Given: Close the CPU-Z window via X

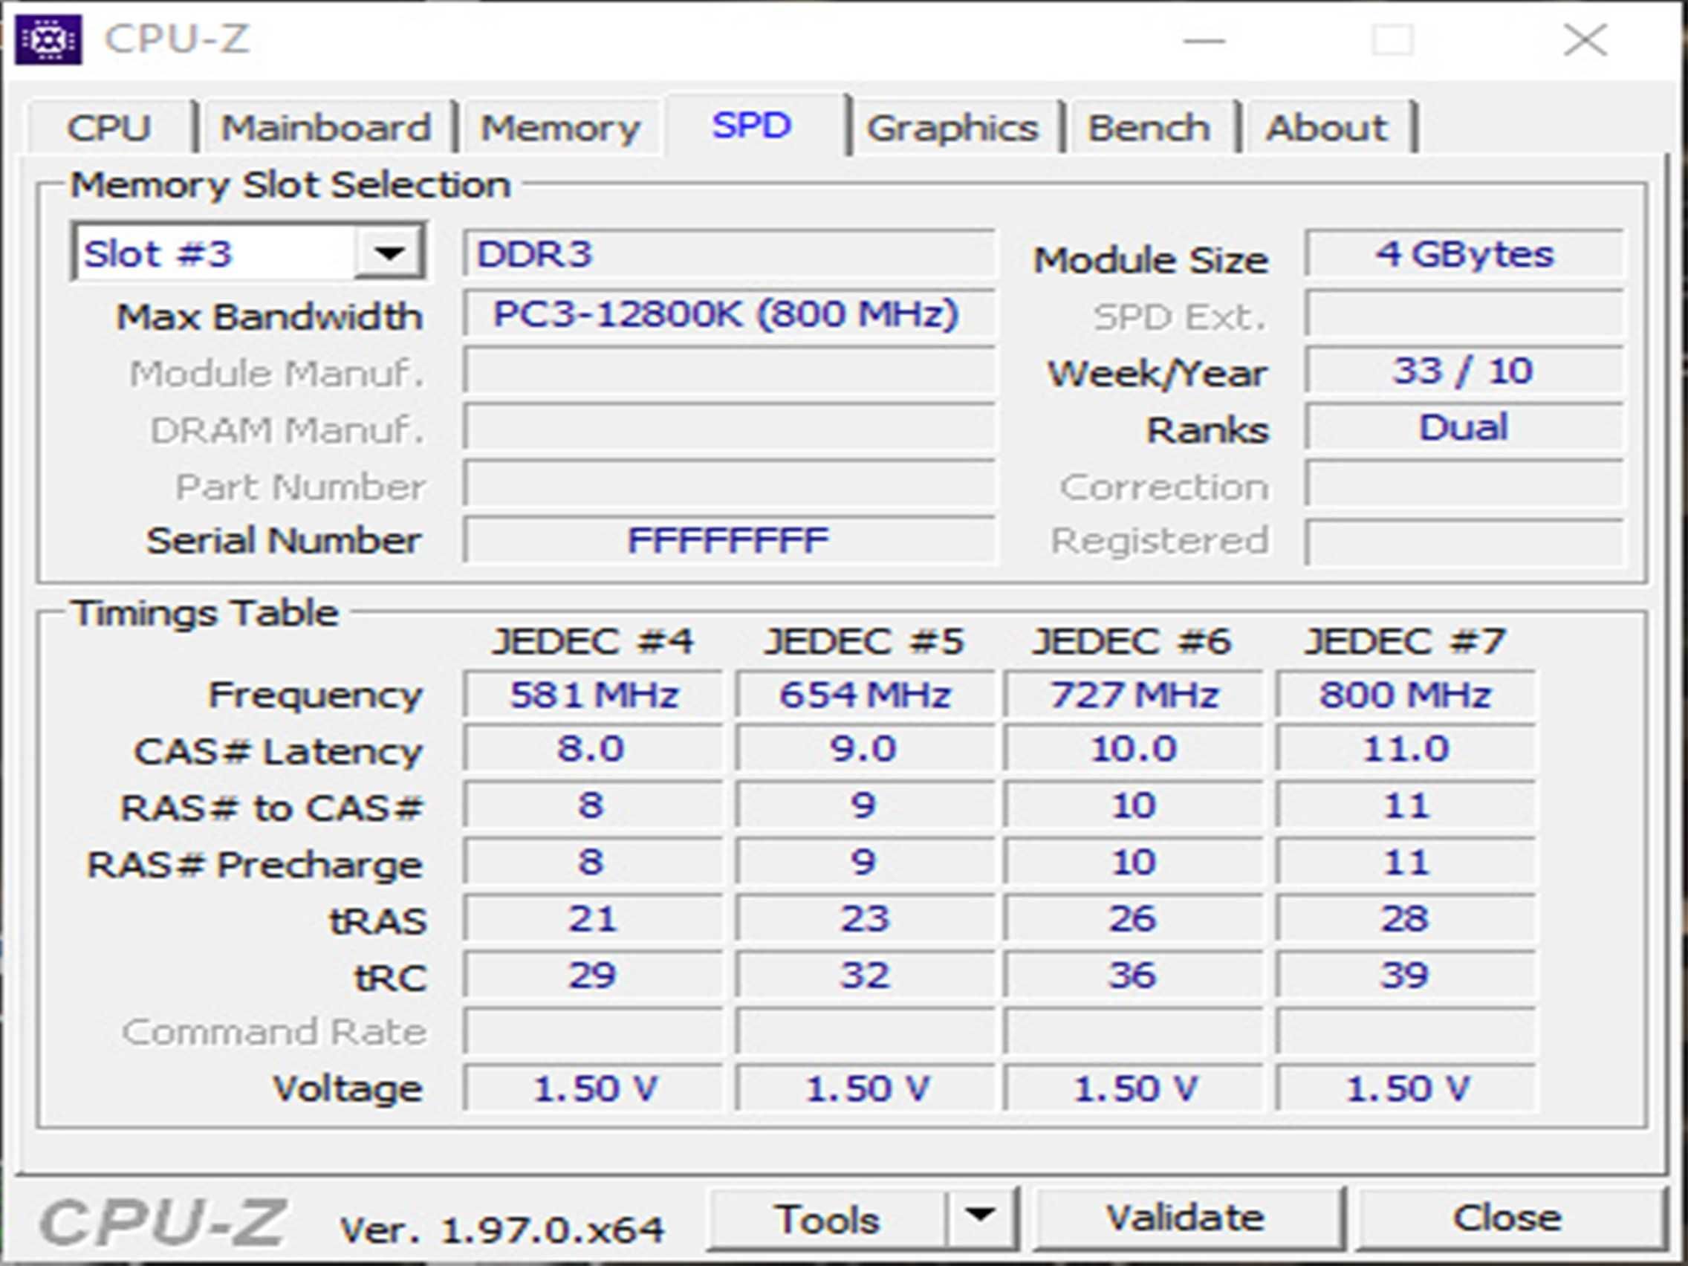Looking at the screenshot, I should (1585, 39).
